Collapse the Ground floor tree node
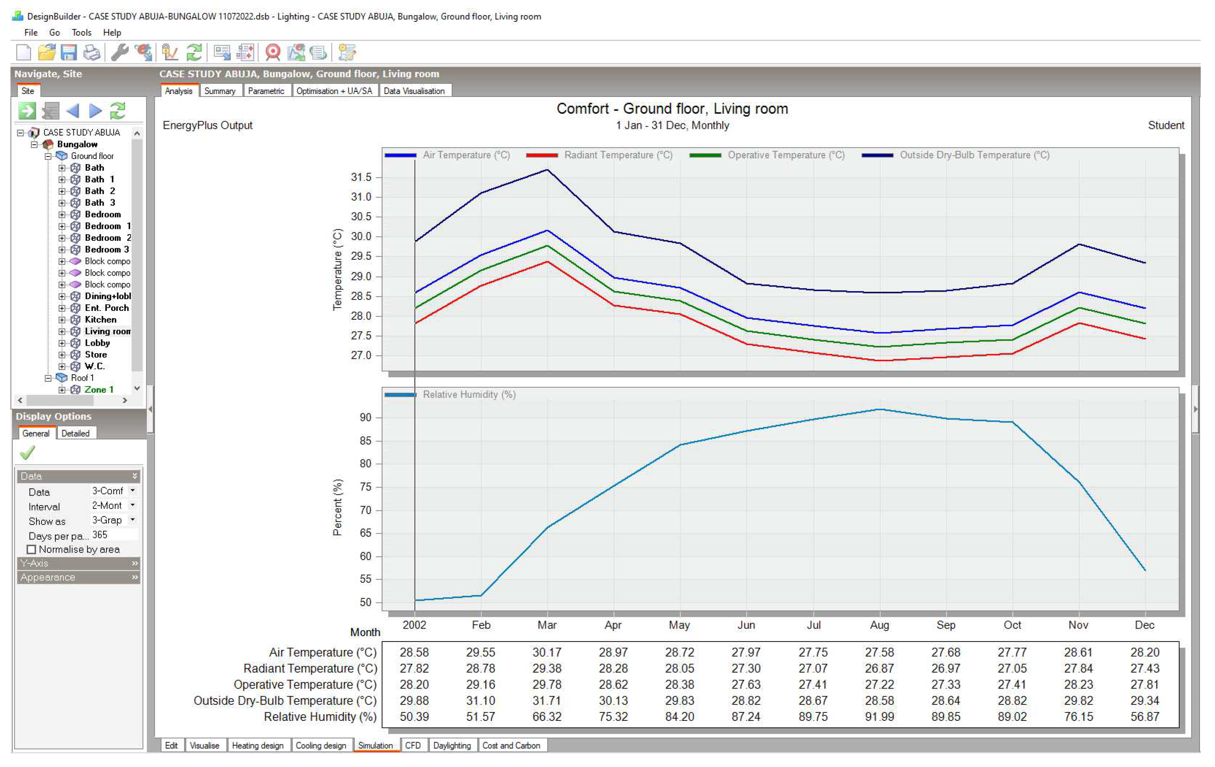Image resolution: width=1215 pixels, height=767 pixels. [x=48, y=156]
